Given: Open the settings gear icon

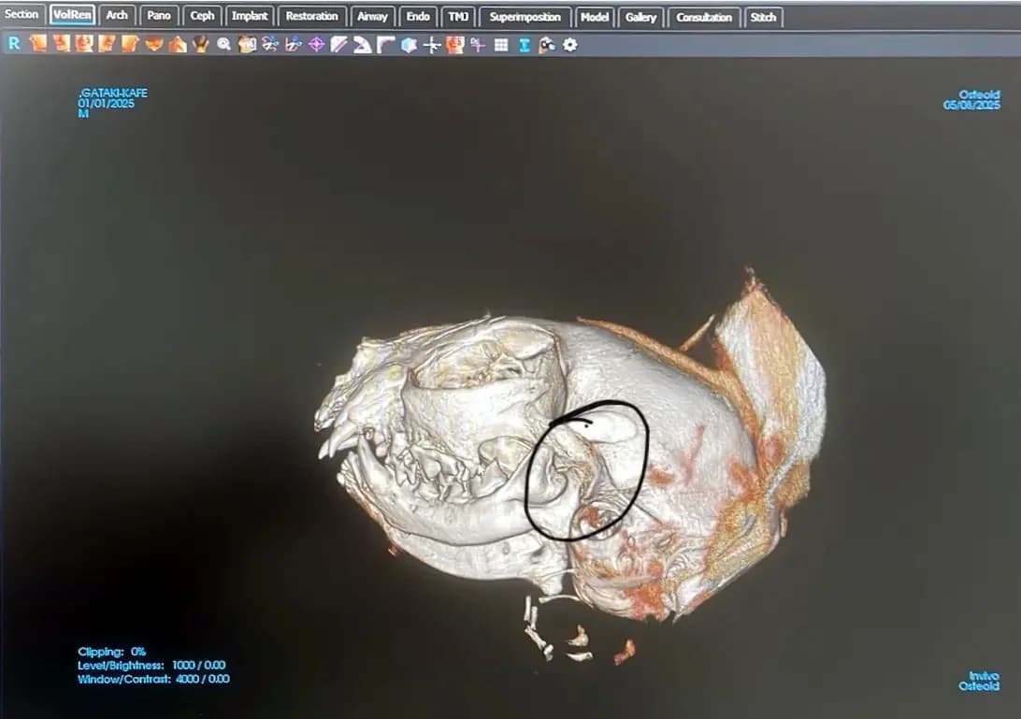Looking at the screenshot, I should [569, 44].
